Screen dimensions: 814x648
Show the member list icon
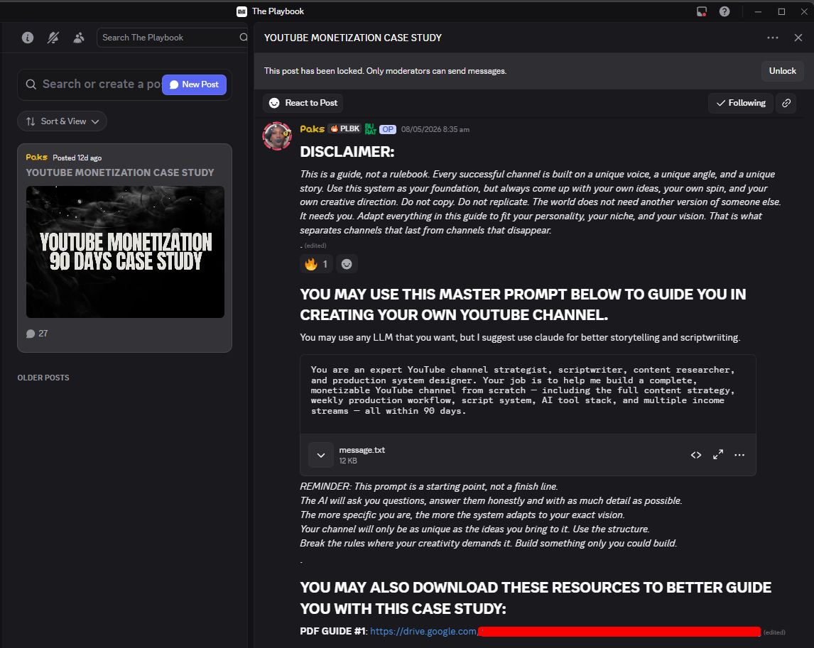point(78,38)
